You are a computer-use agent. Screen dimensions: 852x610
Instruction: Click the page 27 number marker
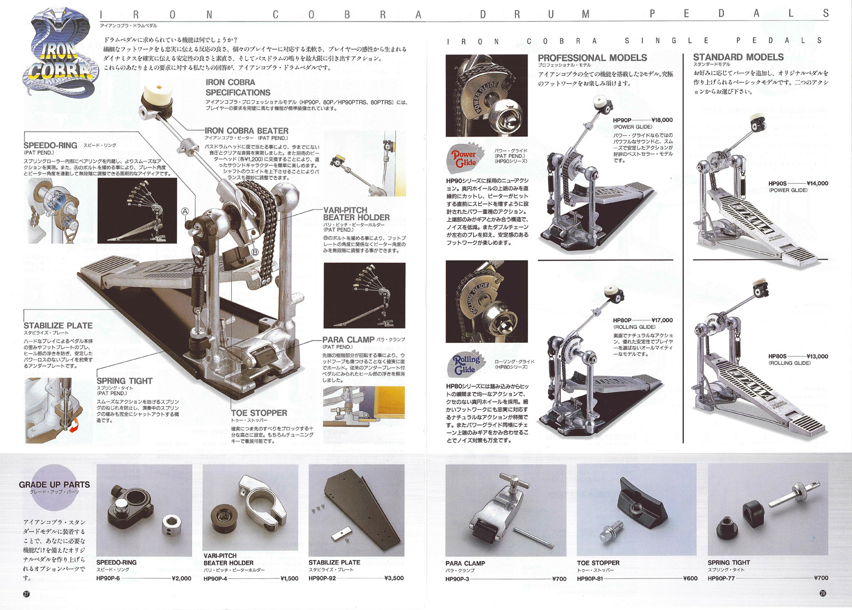[26, 594]
